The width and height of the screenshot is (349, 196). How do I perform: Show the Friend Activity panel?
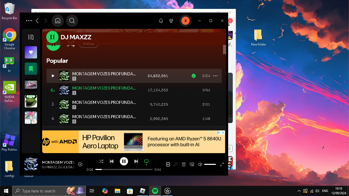point(171,21)
